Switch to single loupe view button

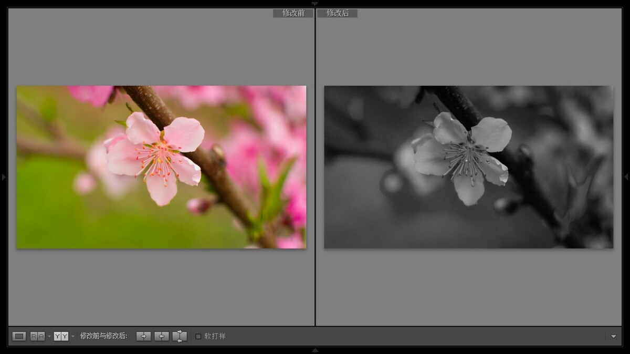coord(19,336)
